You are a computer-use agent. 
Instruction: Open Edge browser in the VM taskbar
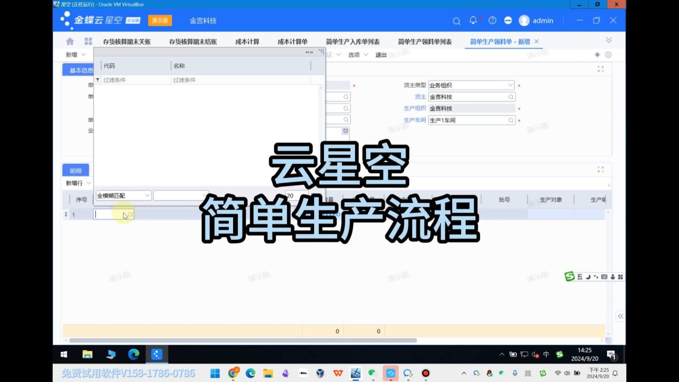[x=134, y=354]
